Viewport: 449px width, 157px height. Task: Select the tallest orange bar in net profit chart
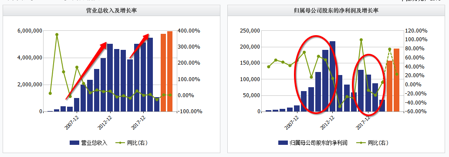396,80
